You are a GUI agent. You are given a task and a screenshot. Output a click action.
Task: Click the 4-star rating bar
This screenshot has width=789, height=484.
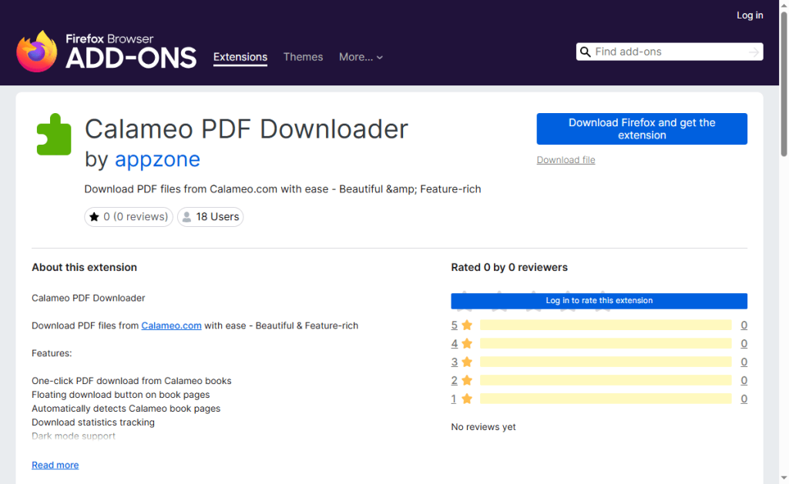606,343
